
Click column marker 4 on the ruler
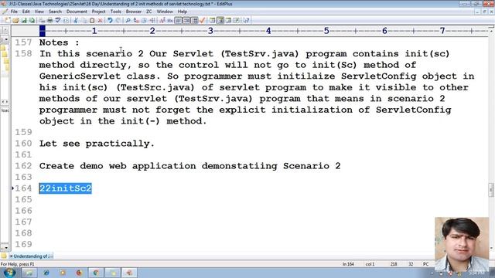268,31
